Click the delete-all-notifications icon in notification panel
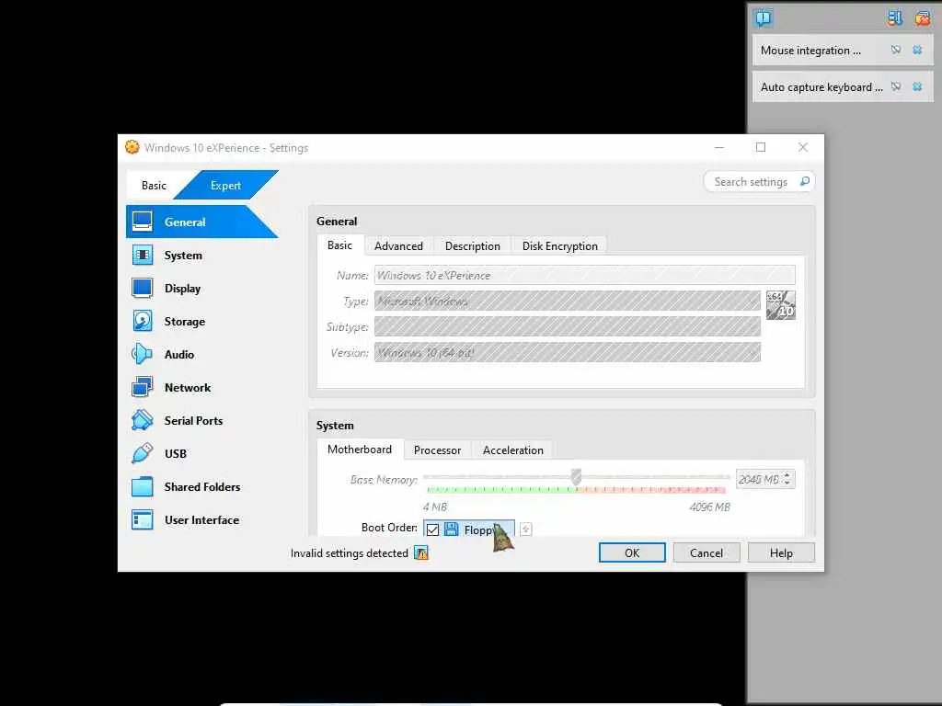Viewport: 942px width, 706px height. [x=922, y=18]
